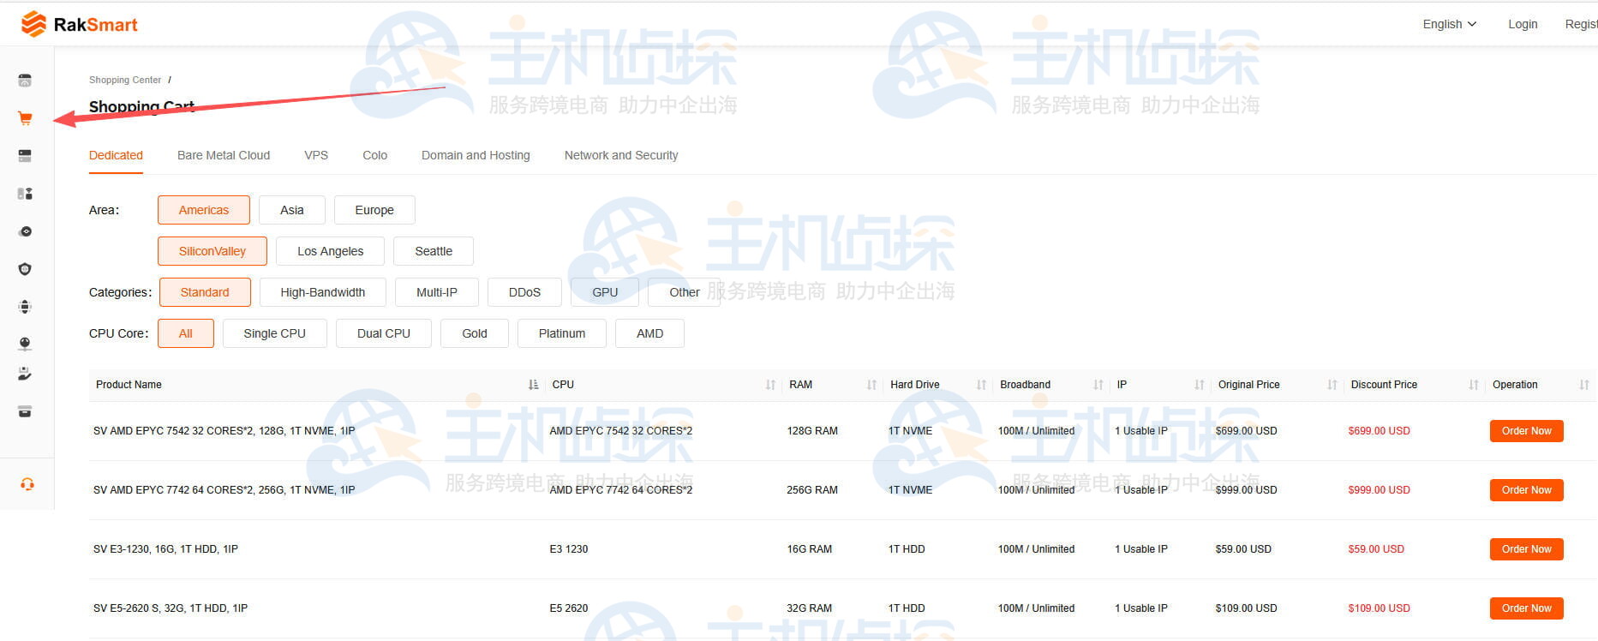Filter by Gold CPU
Image resolution: width=1598 pixels, height=641 pixels.
pyautogui.click(x=475, y=333)
